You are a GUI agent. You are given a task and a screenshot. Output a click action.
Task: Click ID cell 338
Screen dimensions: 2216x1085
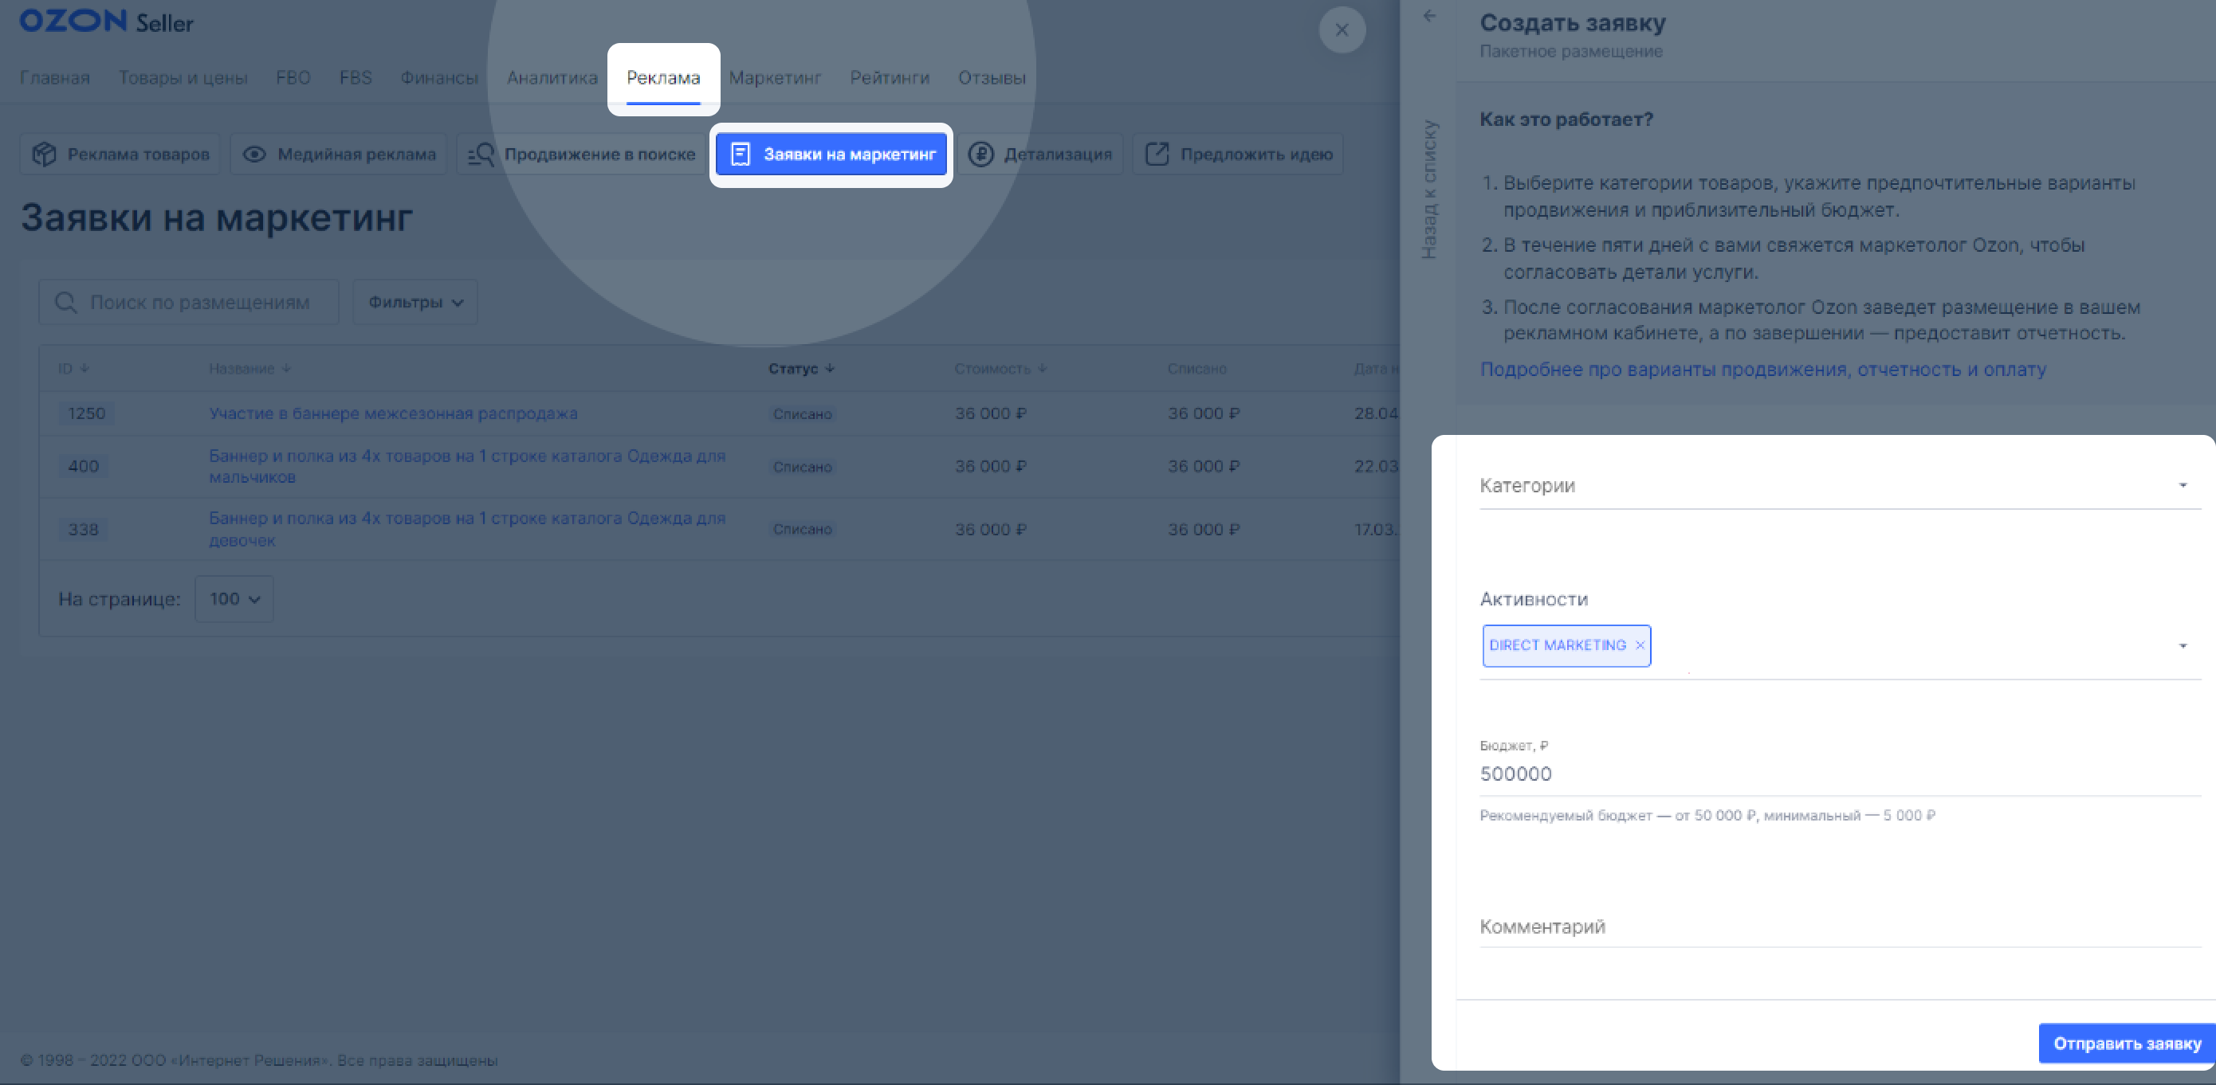tap(84, 530)
